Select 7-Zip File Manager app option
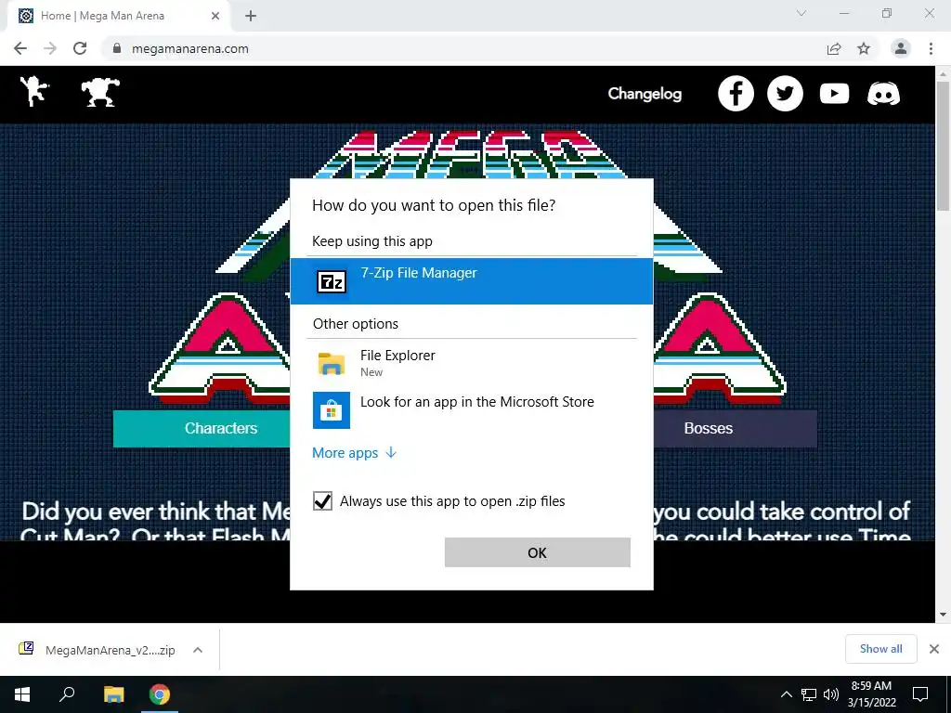 click(x=471, y=280)
